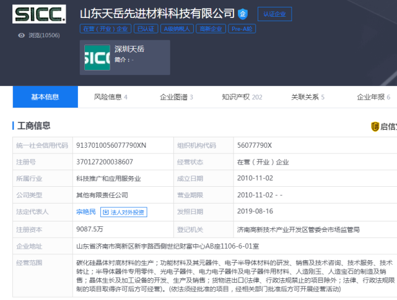Click the blue enterprise verification badge icon

(x=243, y=14)
